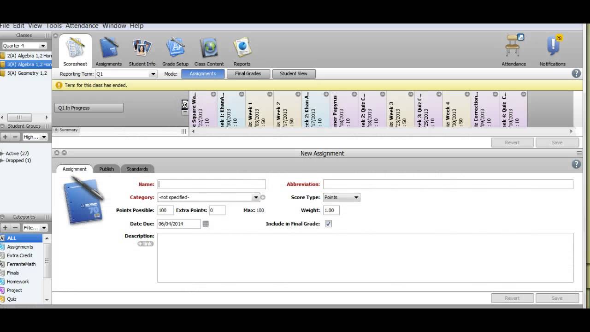The width and height of the screenshot is (590, 332).
Task: Click the Description text area
Action: click(x=366, y=258)
